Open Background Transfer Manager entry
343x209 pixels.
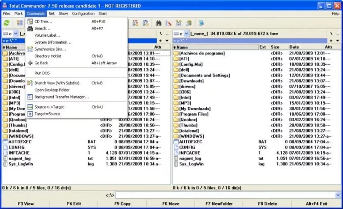[76, 97]
